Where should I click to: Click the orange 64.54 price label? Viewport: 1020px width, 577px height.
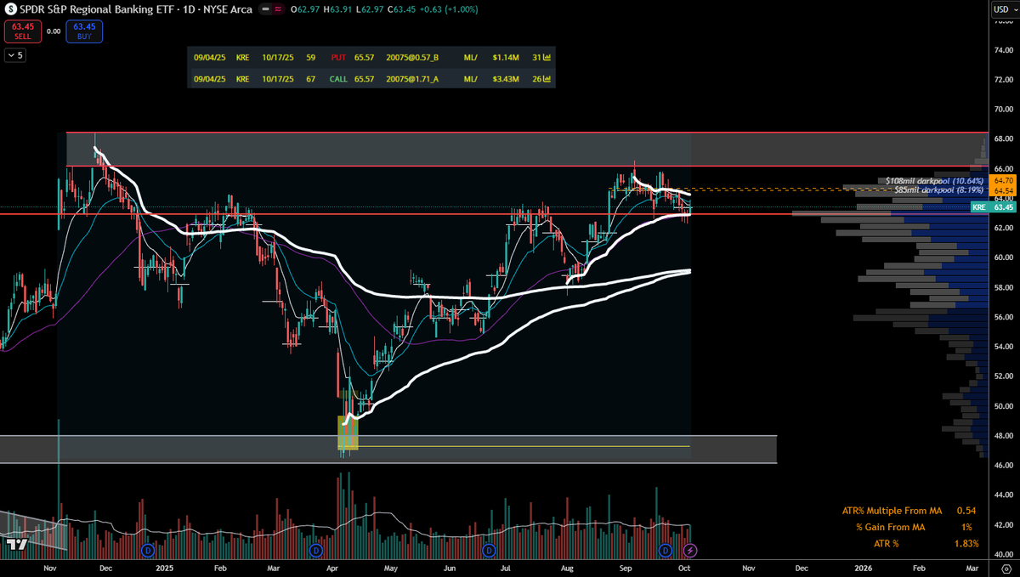[1003, 191]
